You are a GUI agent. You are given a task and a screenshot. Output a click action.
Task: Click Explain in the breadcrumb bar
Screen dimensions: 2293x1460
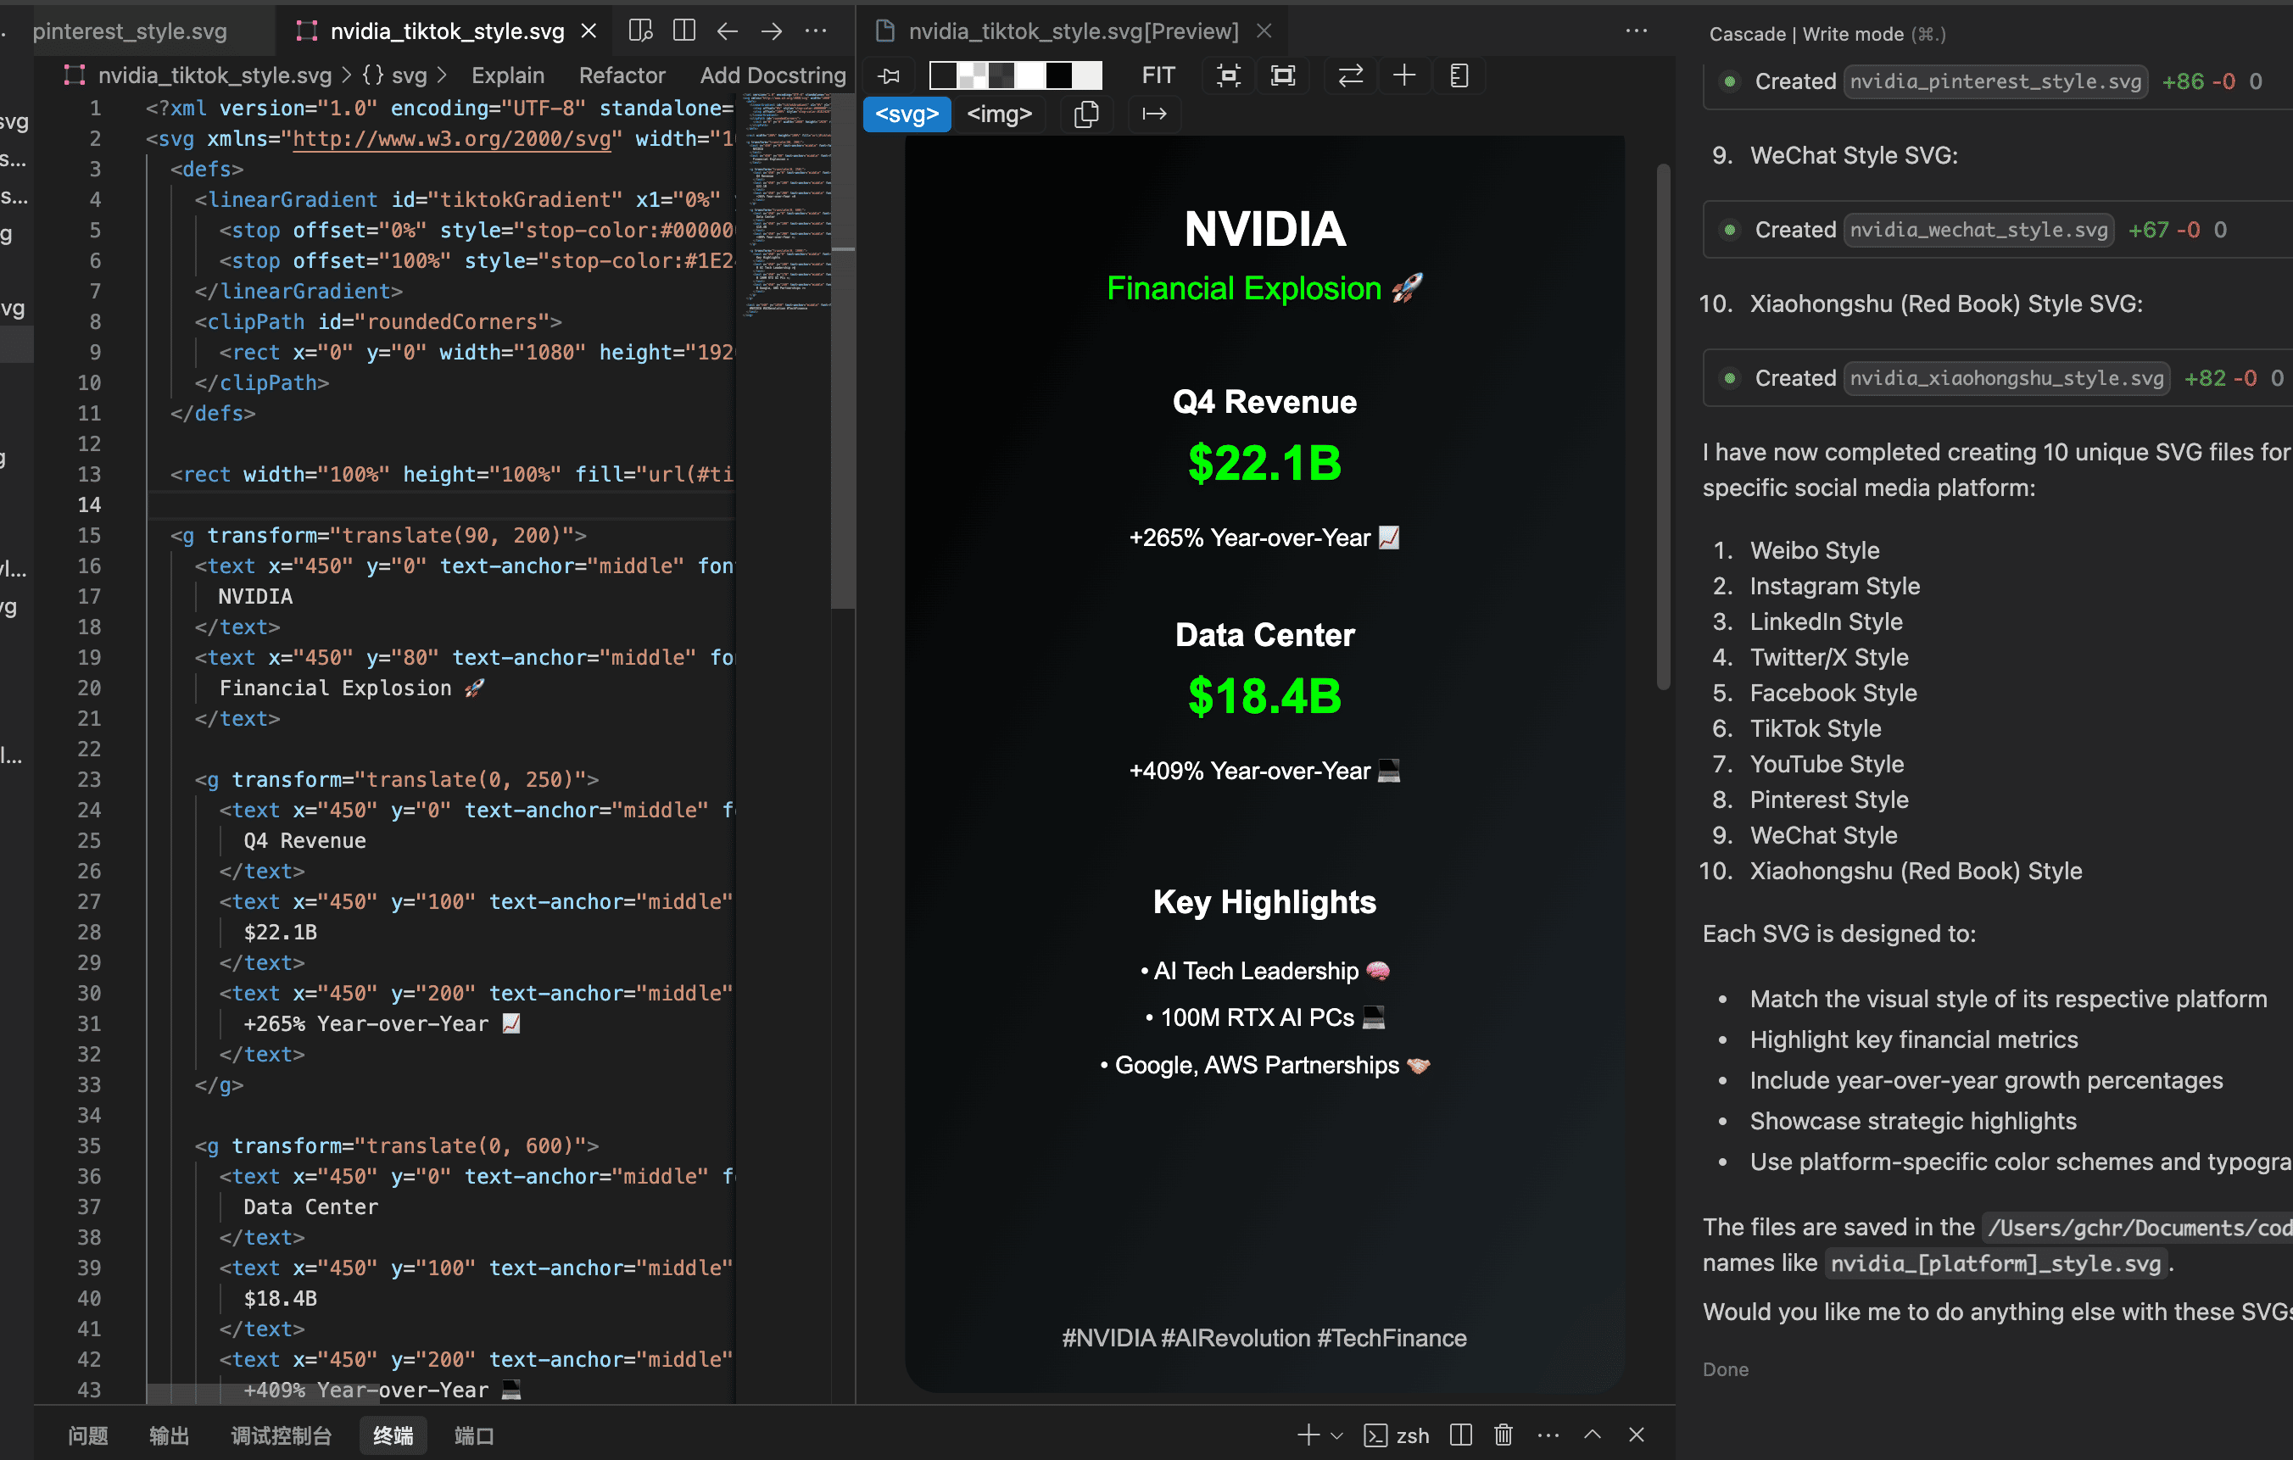[508, 75]
